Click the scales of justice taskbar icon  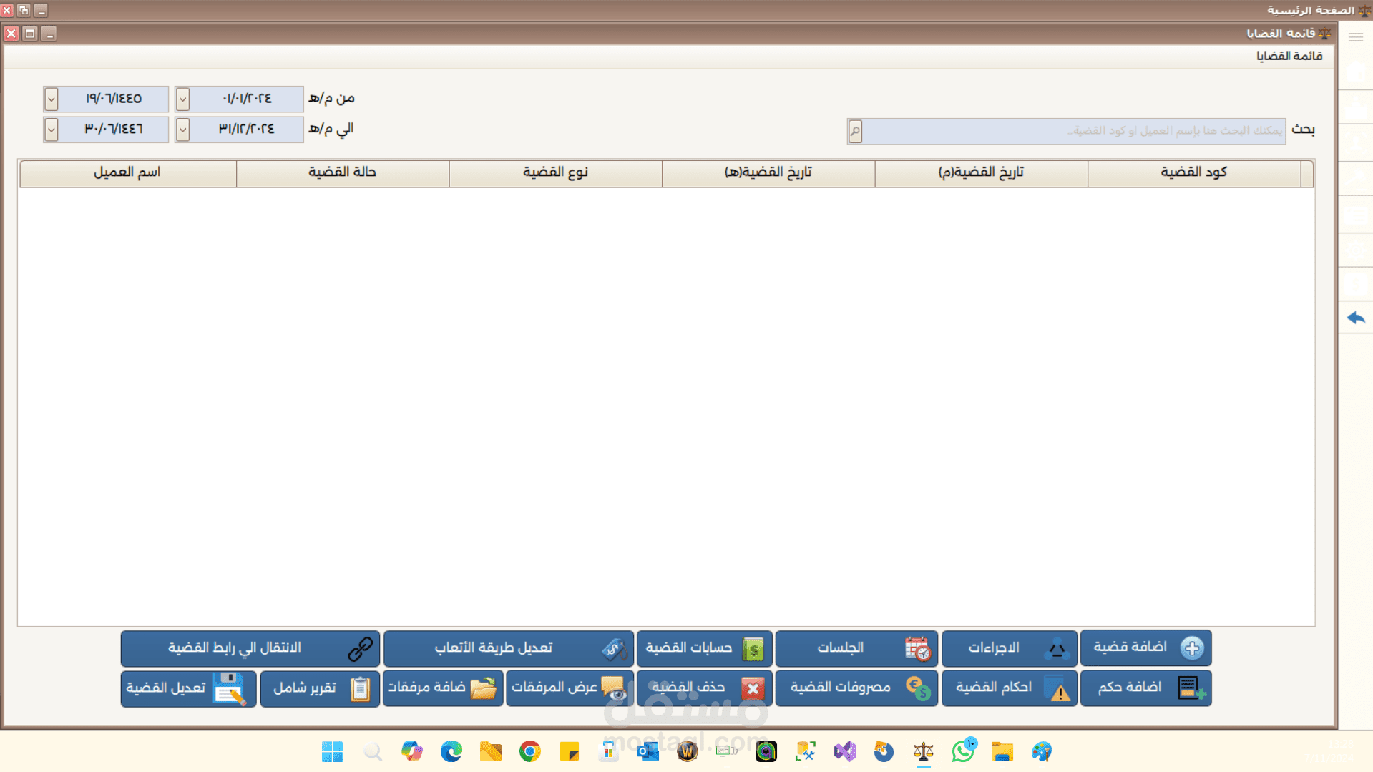click(x=924, y=751)
